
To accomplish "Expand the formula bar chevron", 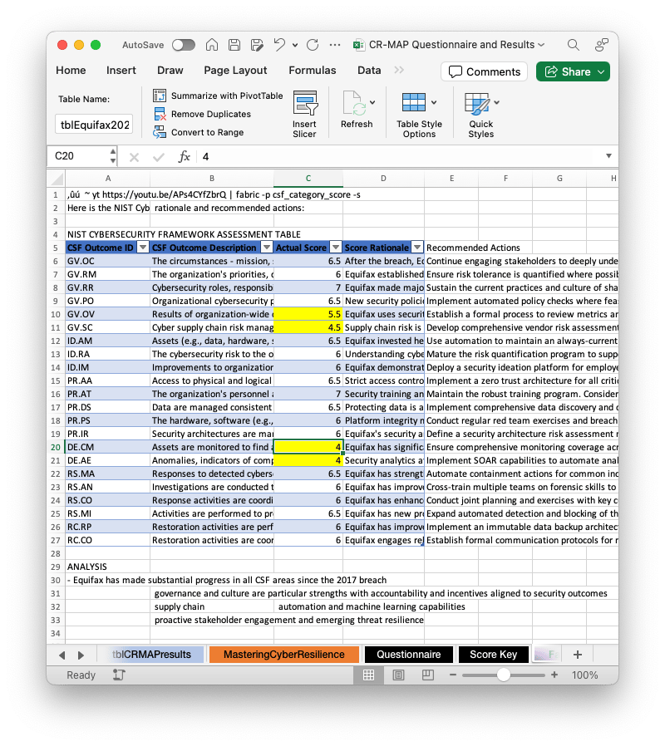I will tap(608, 156).
